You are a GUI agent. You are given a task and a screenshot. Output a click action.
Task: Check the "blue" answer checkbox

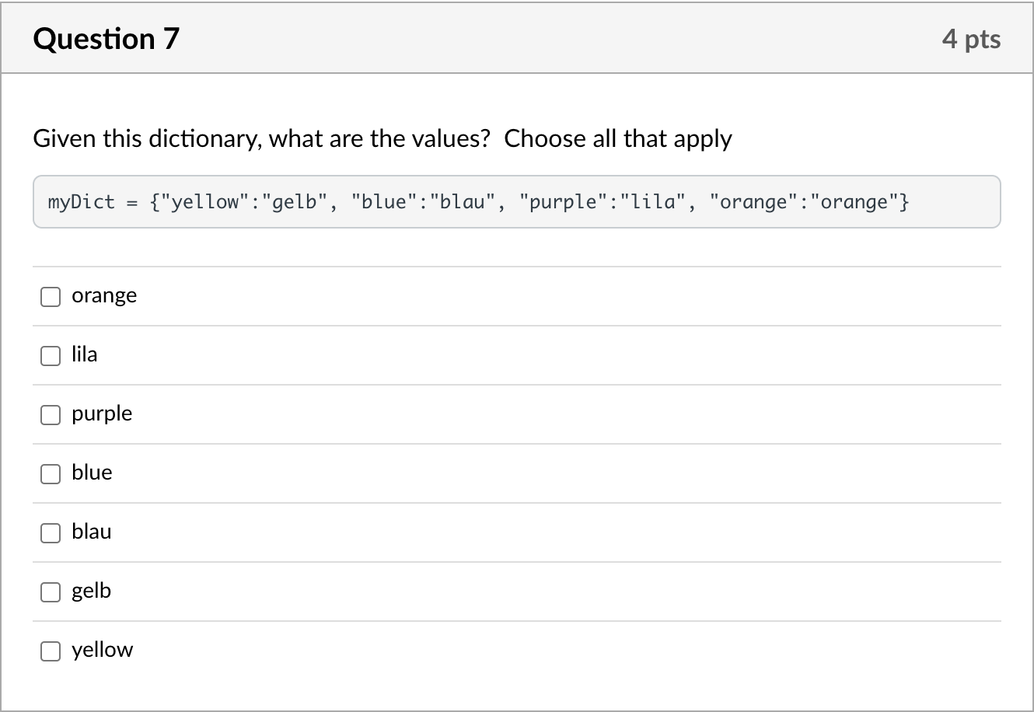(x=50, y=473)
